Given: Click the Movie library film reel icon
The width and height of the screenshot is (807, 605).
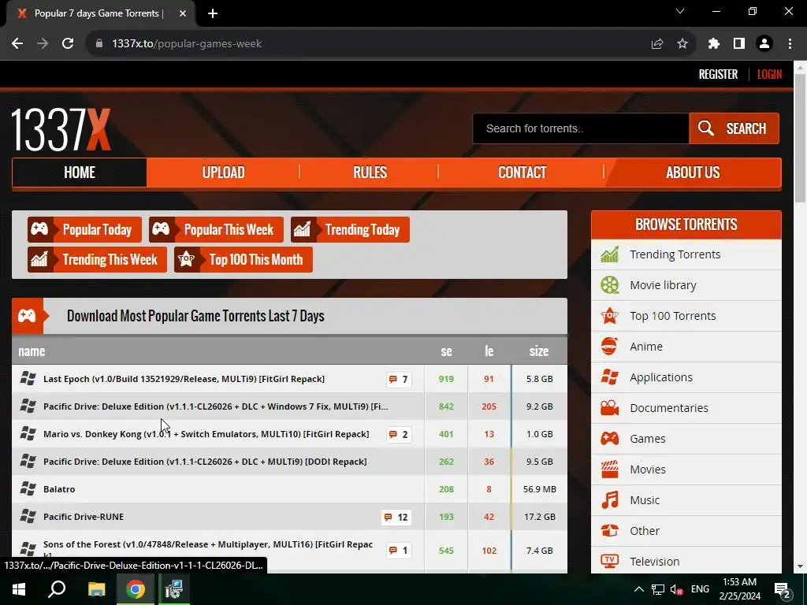Looking at the screenshot, I should pyautogui.click(x=609, y=285).
